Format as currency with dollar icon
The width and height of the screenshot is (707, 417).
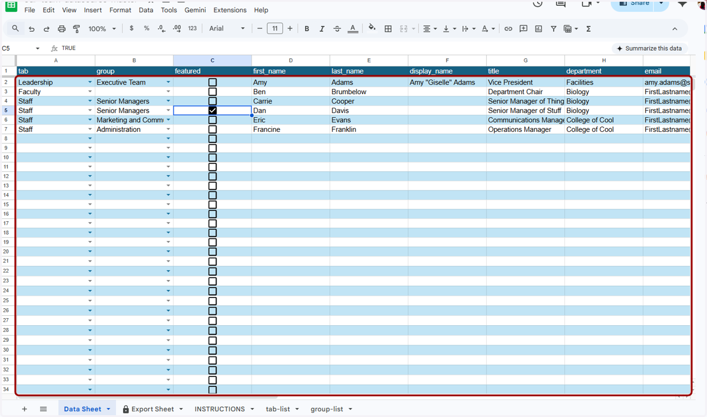pos(131,28)
